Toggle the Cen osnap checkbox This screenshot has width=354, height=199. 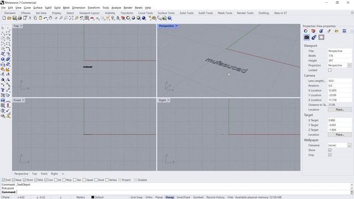coord(46,180)
